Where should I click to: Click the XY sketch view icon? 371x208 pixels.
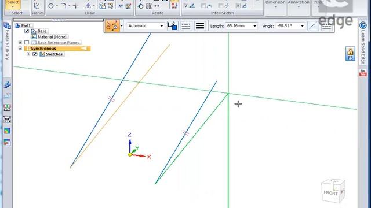point(121,6)
